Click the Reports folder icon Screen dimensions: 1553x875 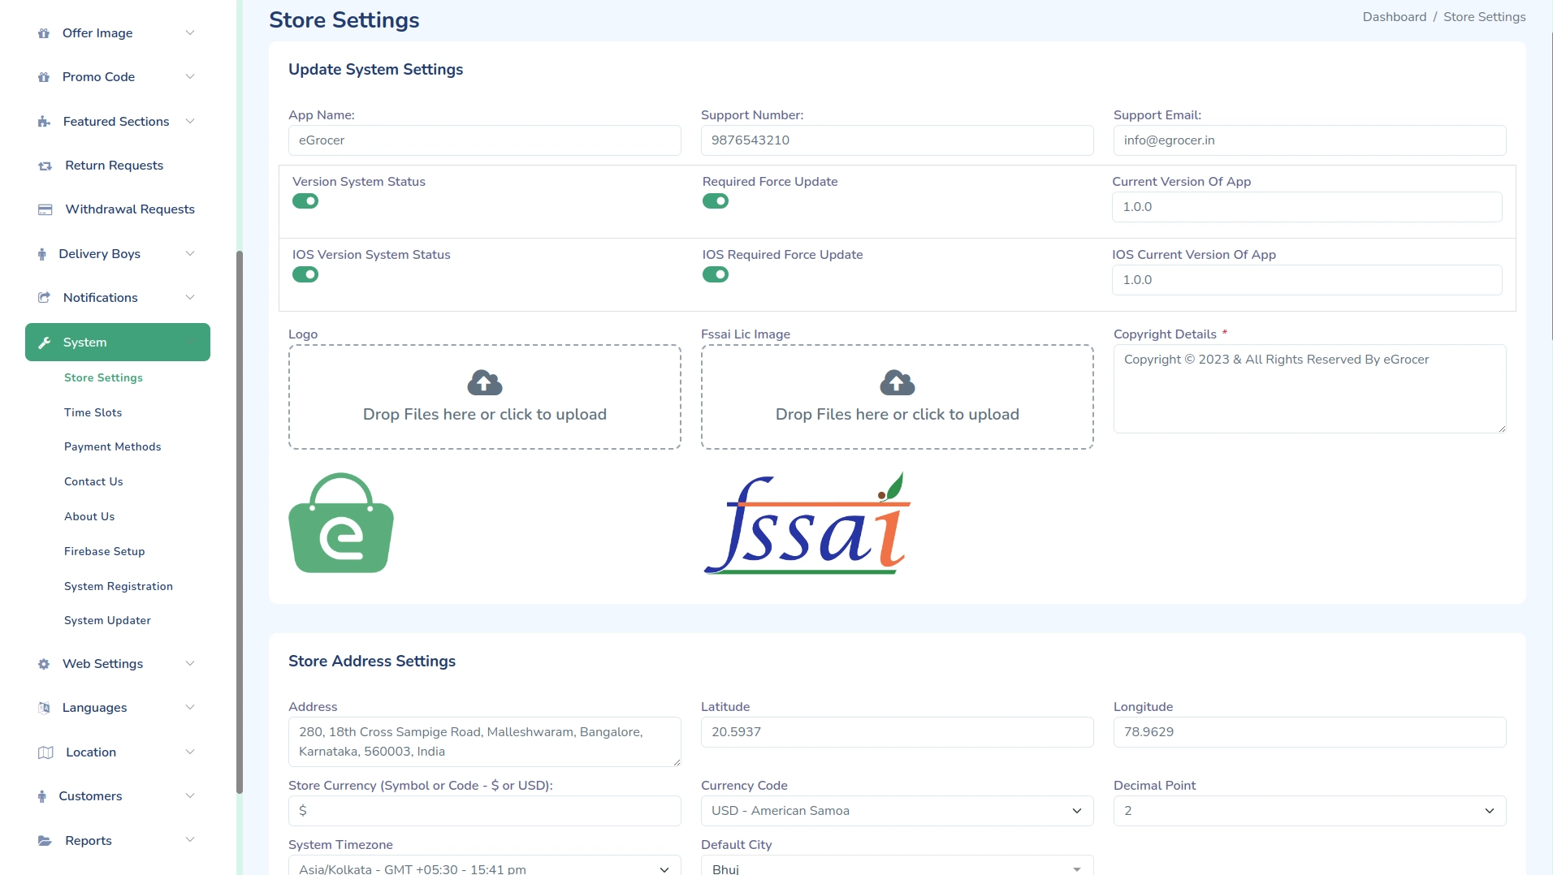pos(45,841)
